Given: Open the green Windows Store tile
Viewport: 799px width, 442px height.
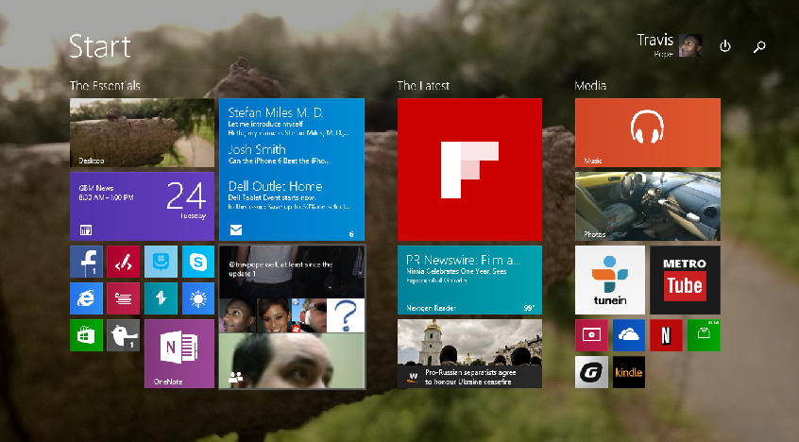Looking at the screenshot, I should [x=86, y=335].
